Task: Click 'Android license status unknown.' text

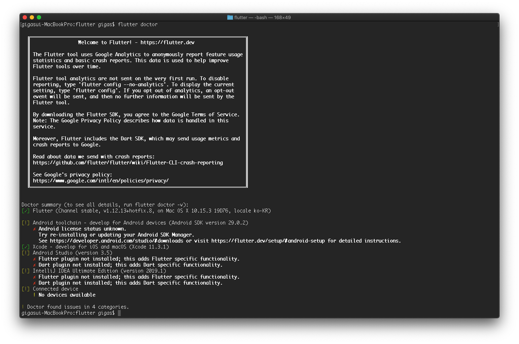Action: (82, 229)
